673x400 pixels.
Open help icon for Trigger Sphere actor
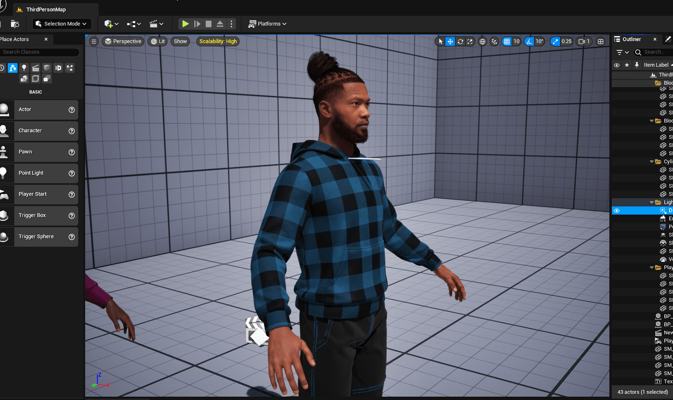[x=72, y=237]
